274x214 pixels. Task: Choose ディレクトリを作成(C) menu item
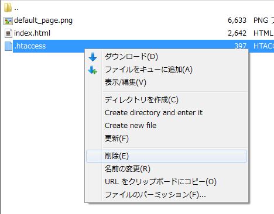point(166,100)
